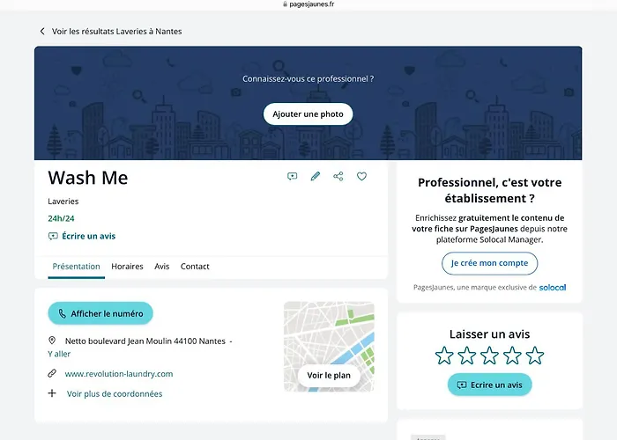This screenshot has height=440, width=617.
Task: Click the pencil edit icon
Action: pyautogui.click(x=316, y=177)
